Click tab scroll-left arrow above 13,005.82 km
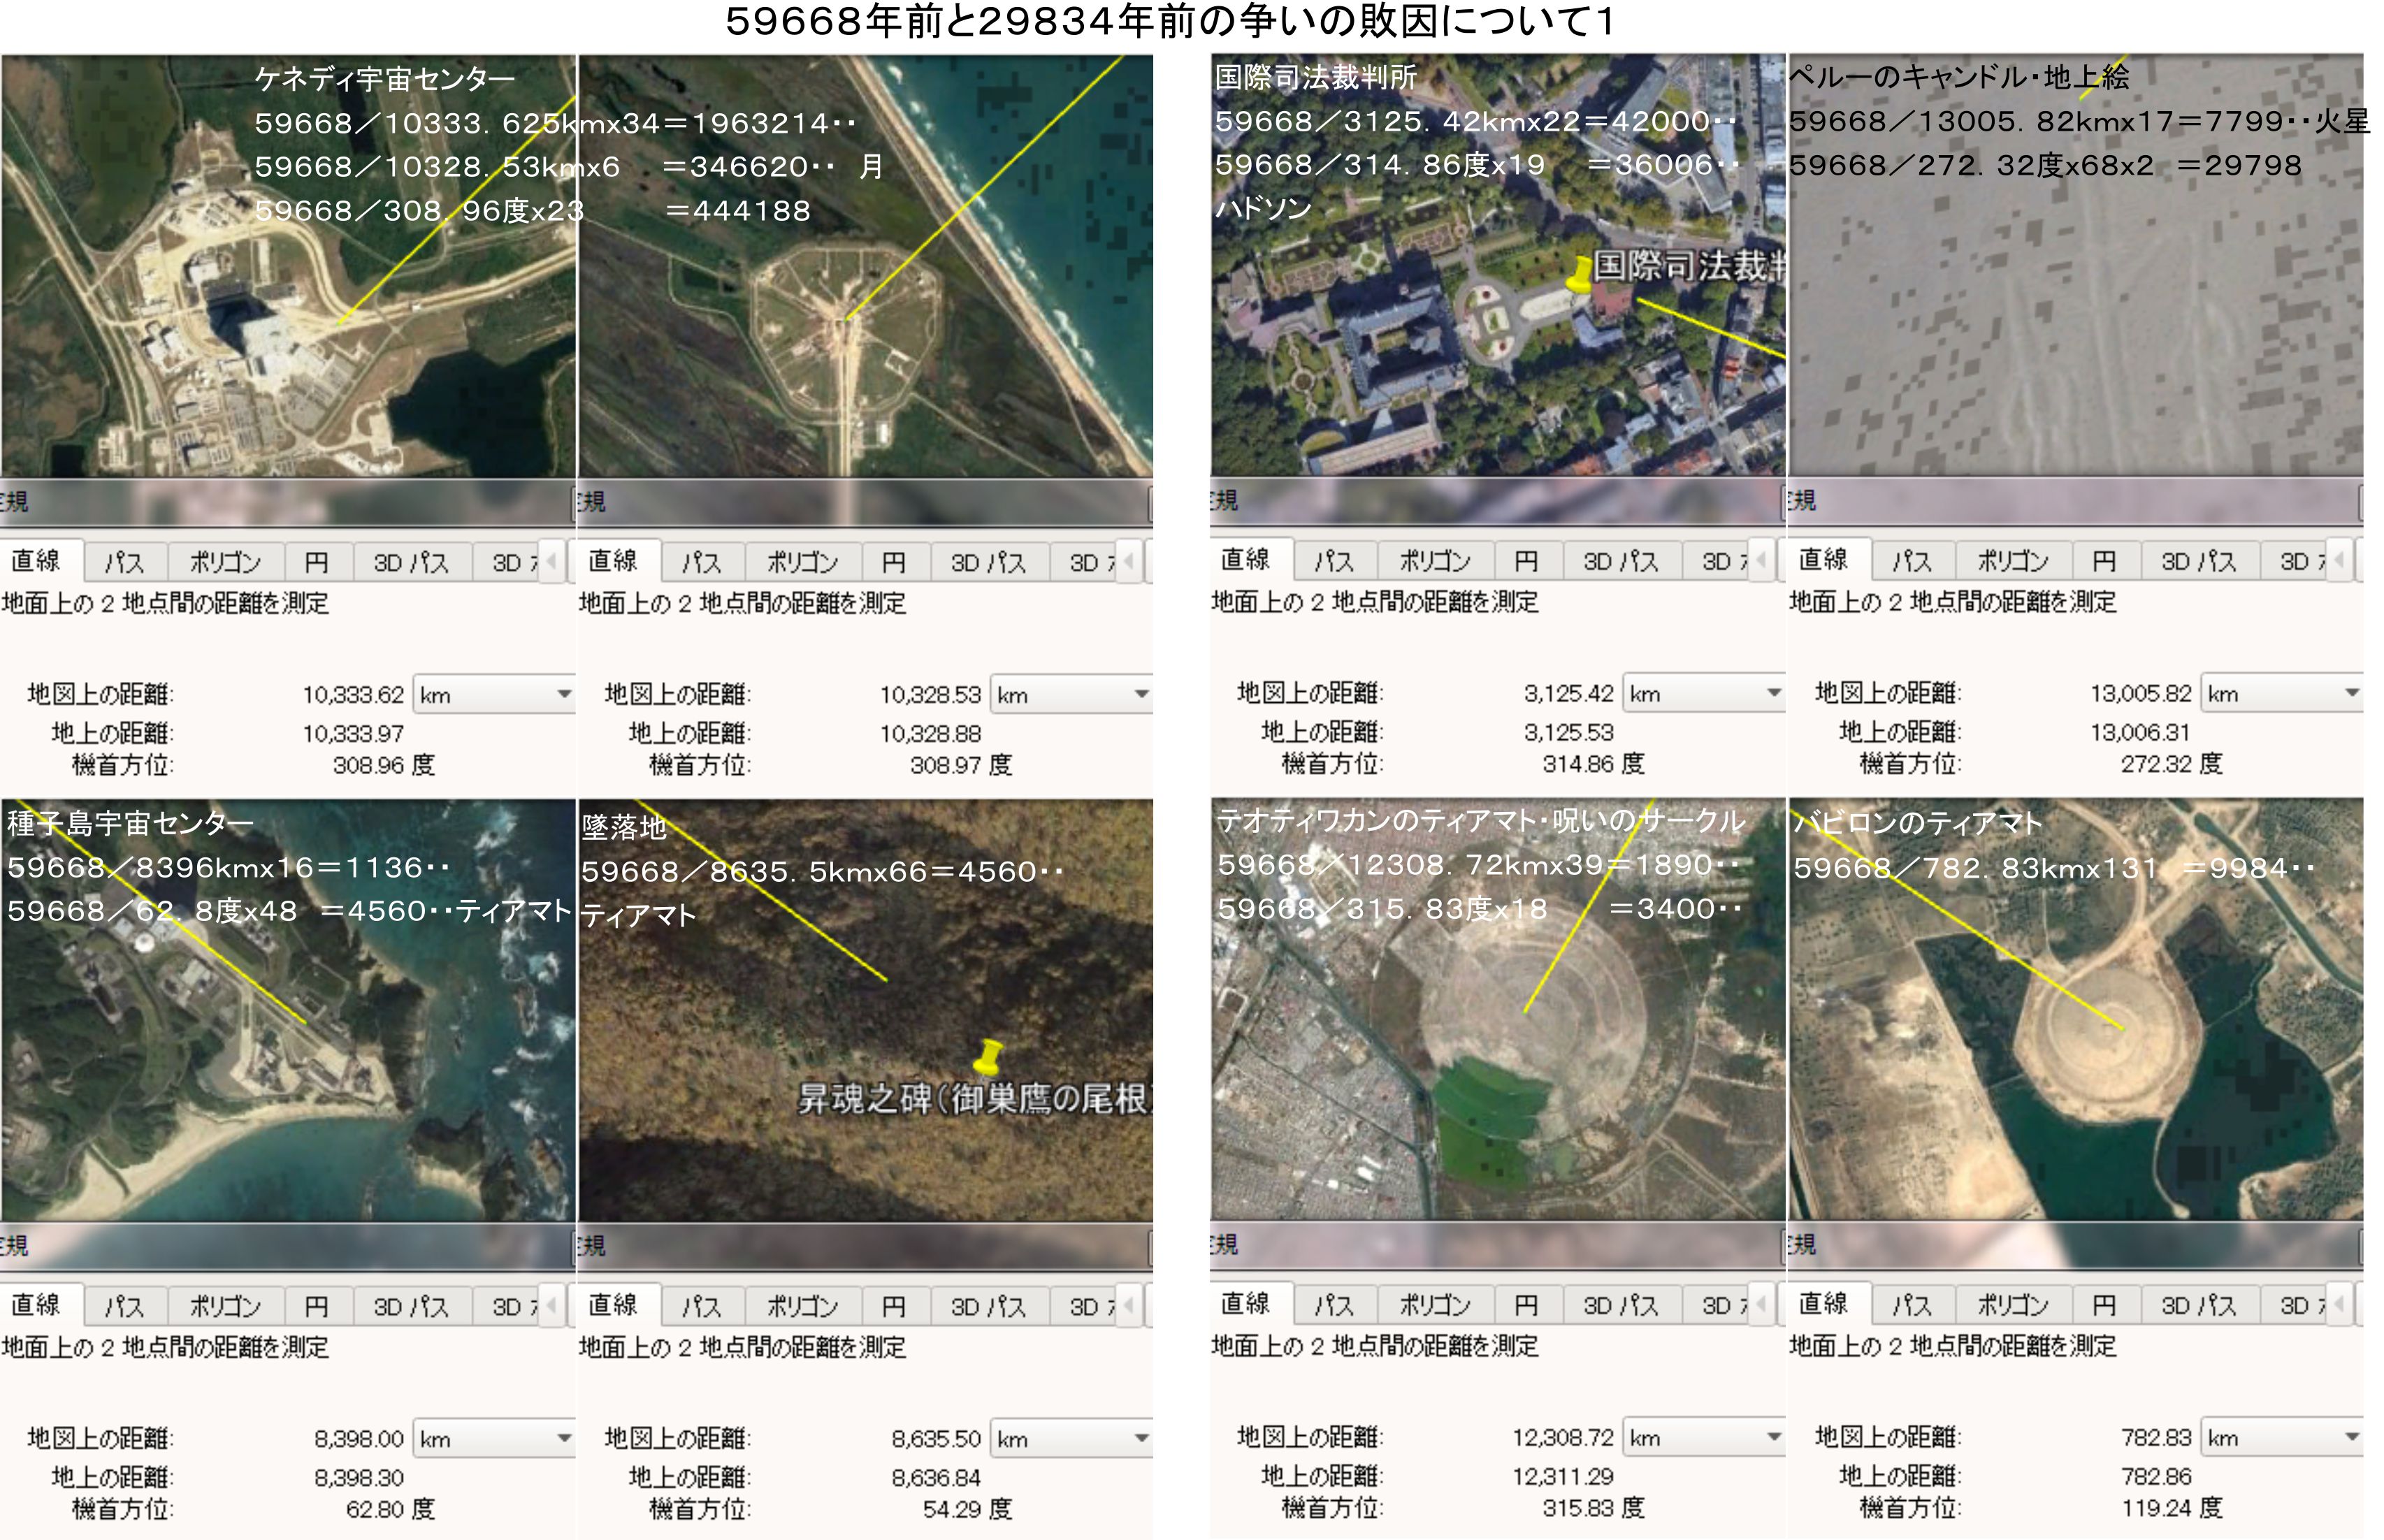The width and height of the screenshot is (2384, 1540). [2340, 560]
